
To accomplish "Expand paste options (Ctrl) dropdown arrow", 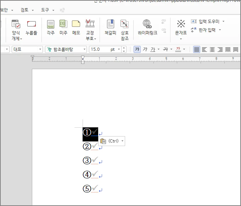I will (123, 141).
